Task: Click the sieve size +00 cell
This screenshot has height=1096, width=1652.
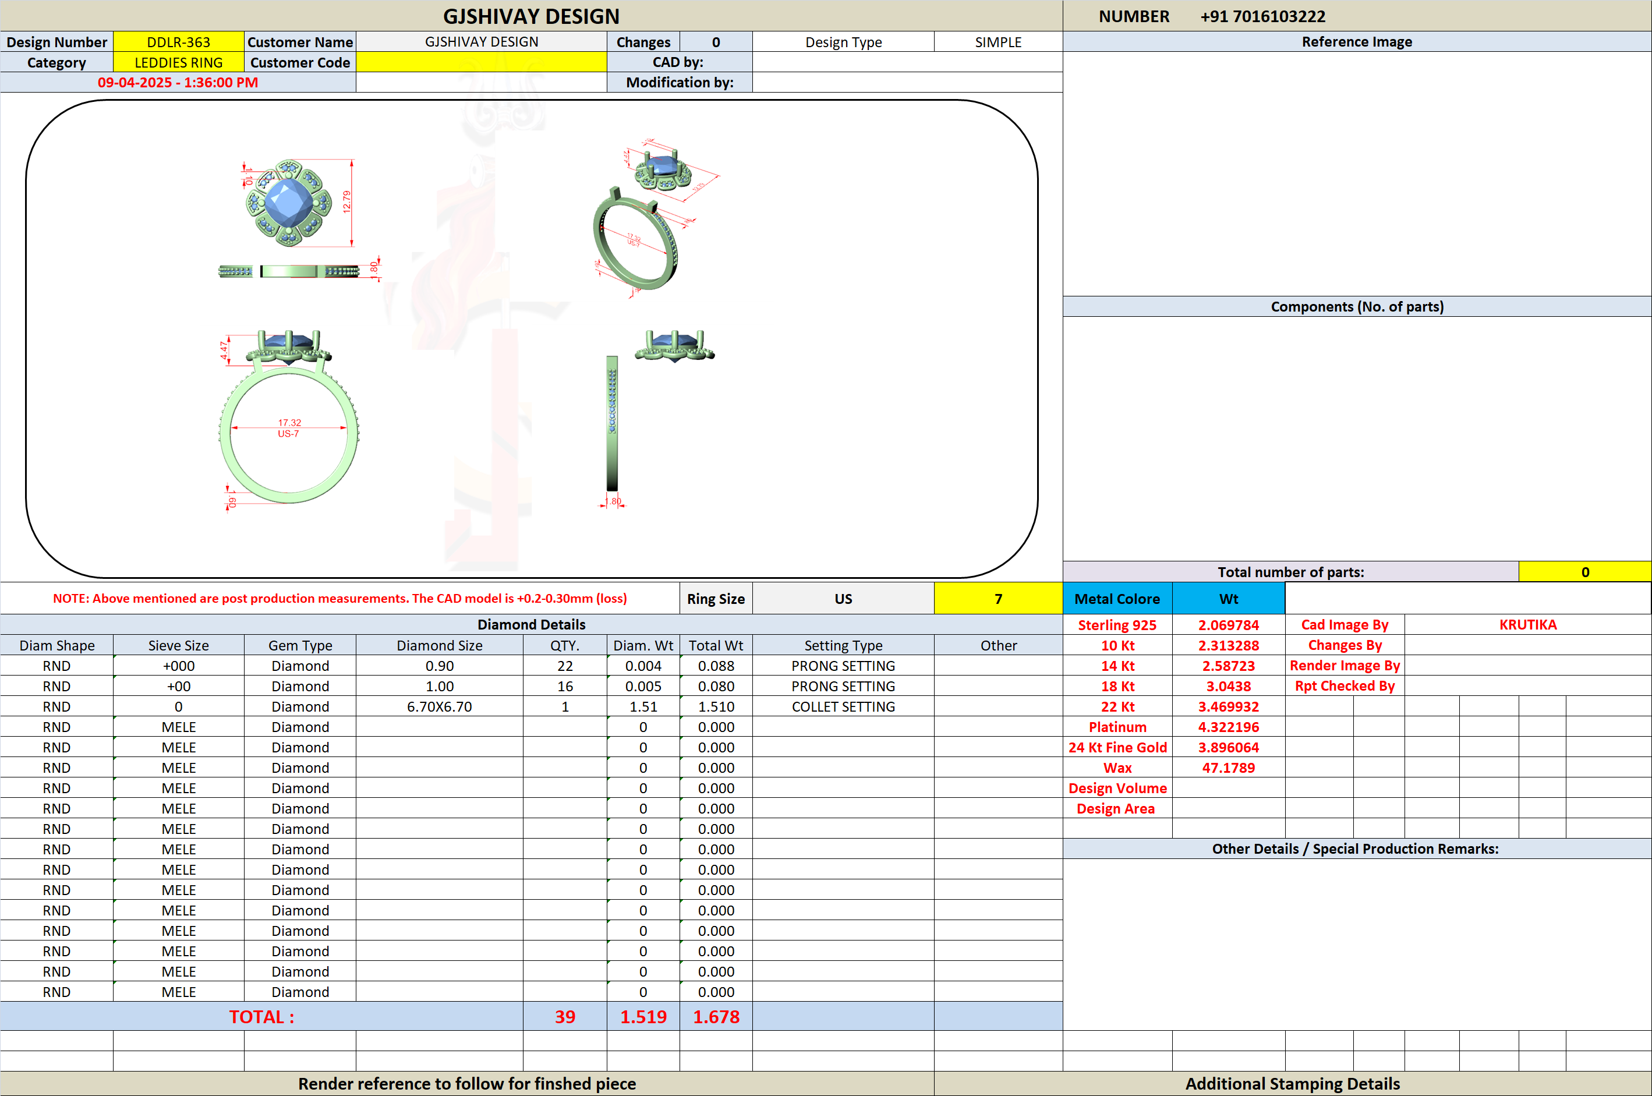Action: pos(178,685)
